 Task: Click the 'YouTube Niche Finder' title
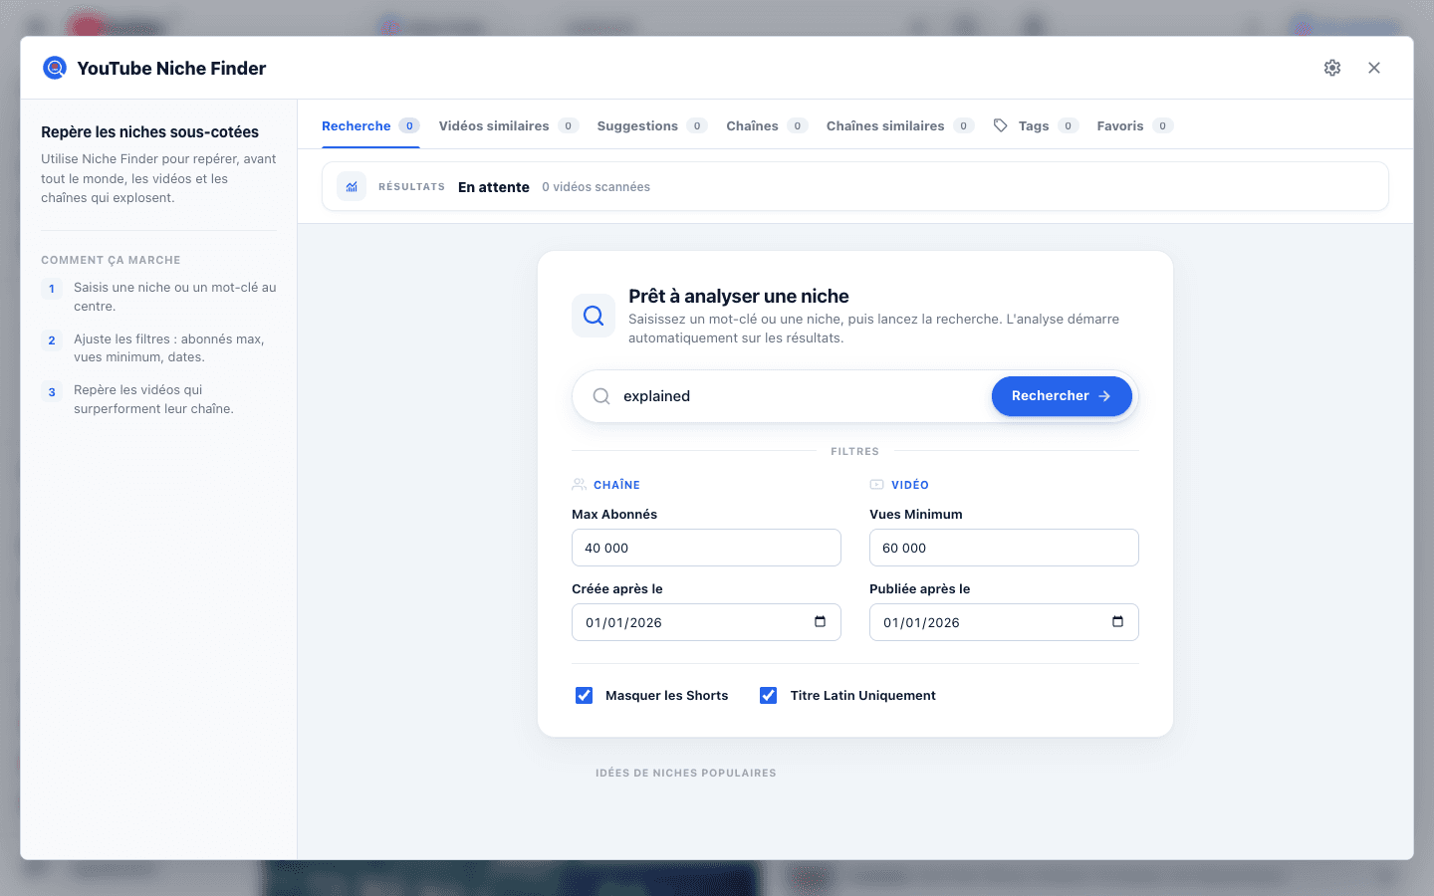171,68
